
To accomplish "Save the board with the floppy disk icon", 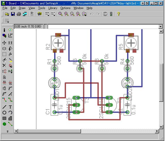I will pos(13,14).
